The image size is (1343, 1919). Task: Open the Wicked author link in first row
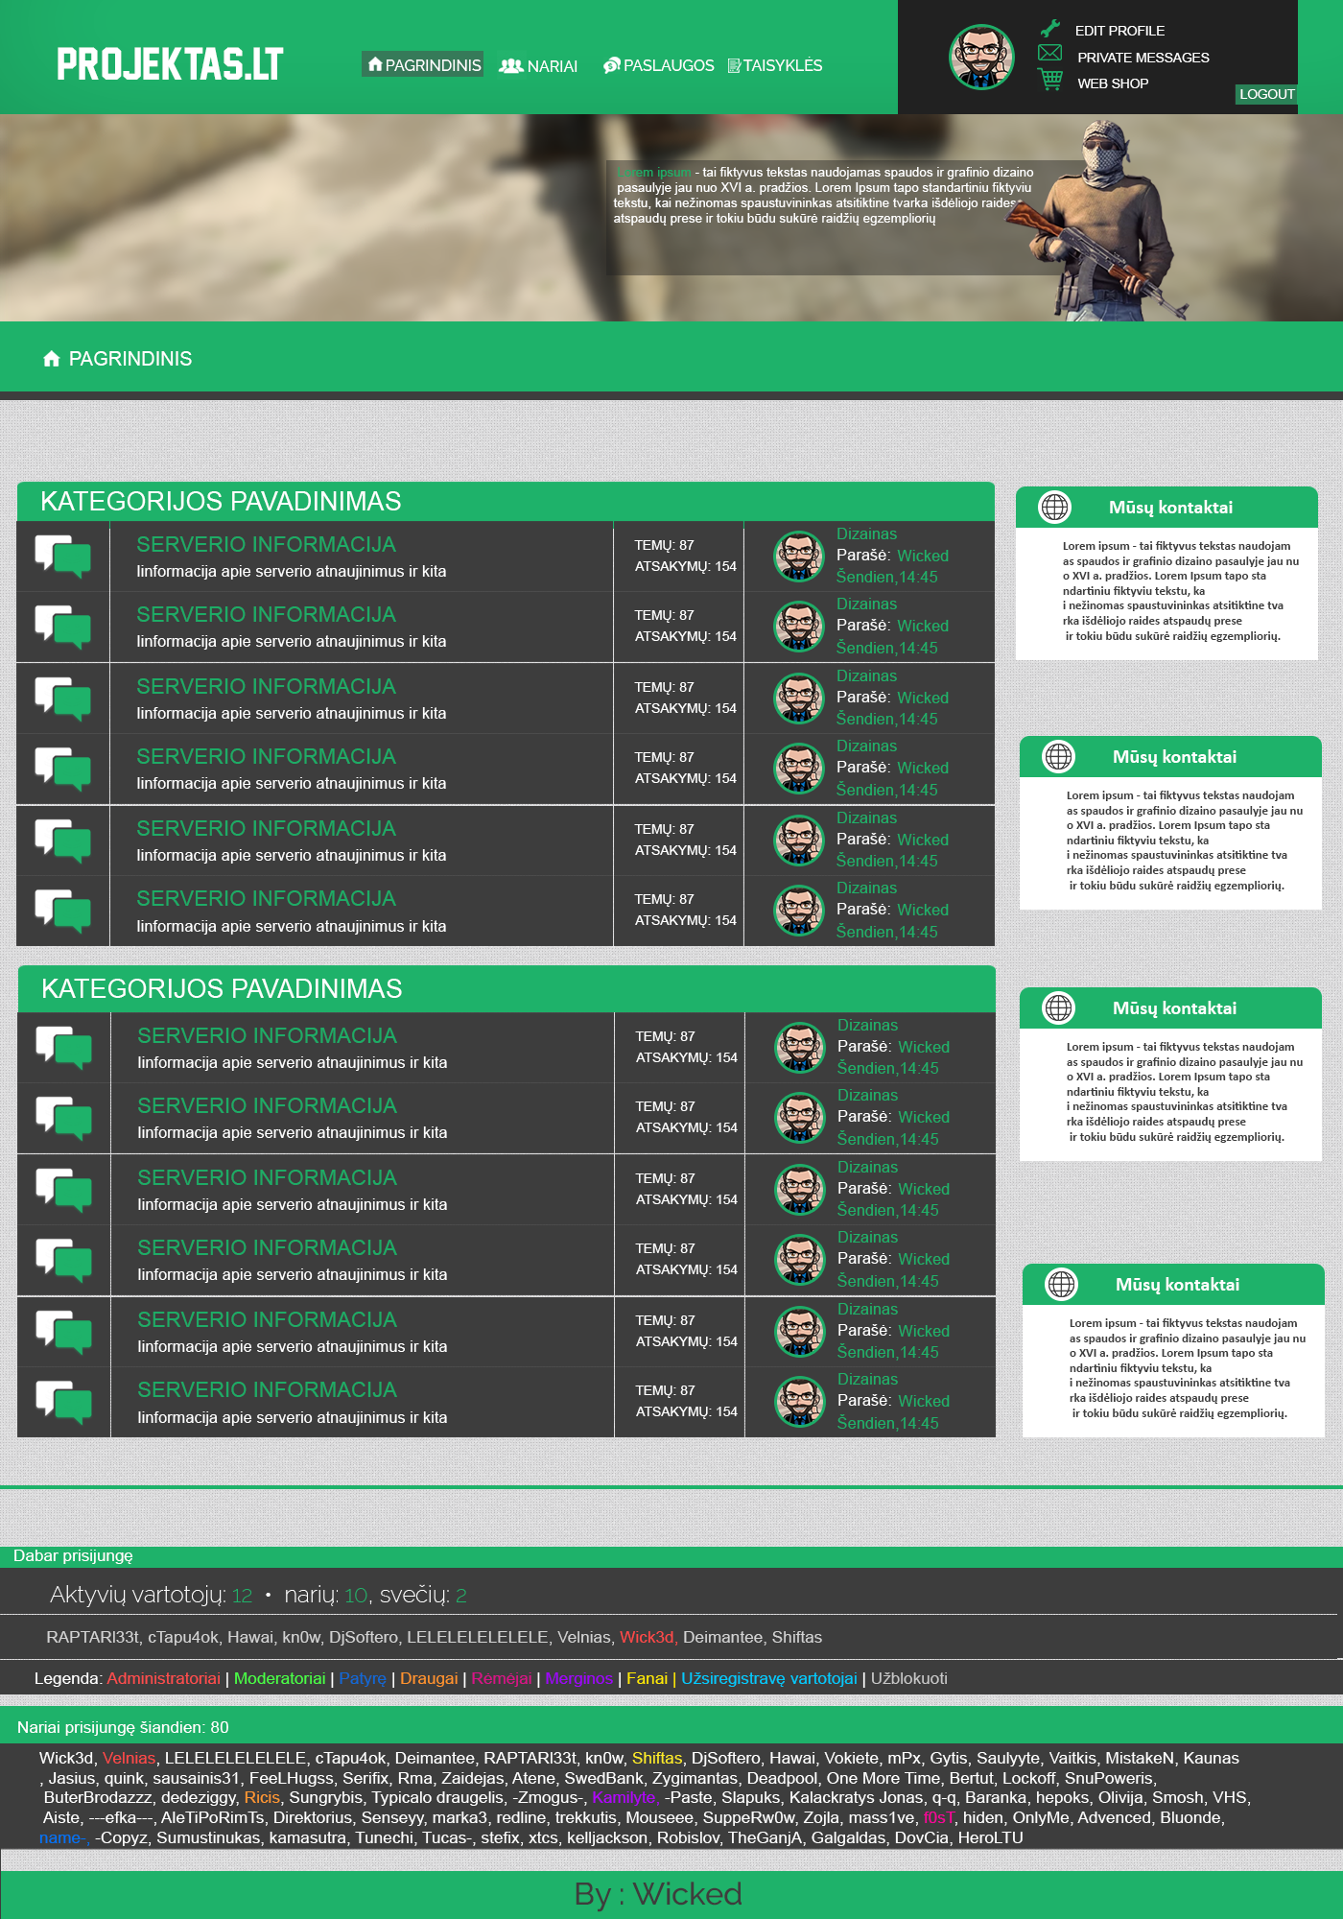coord(923,556)
